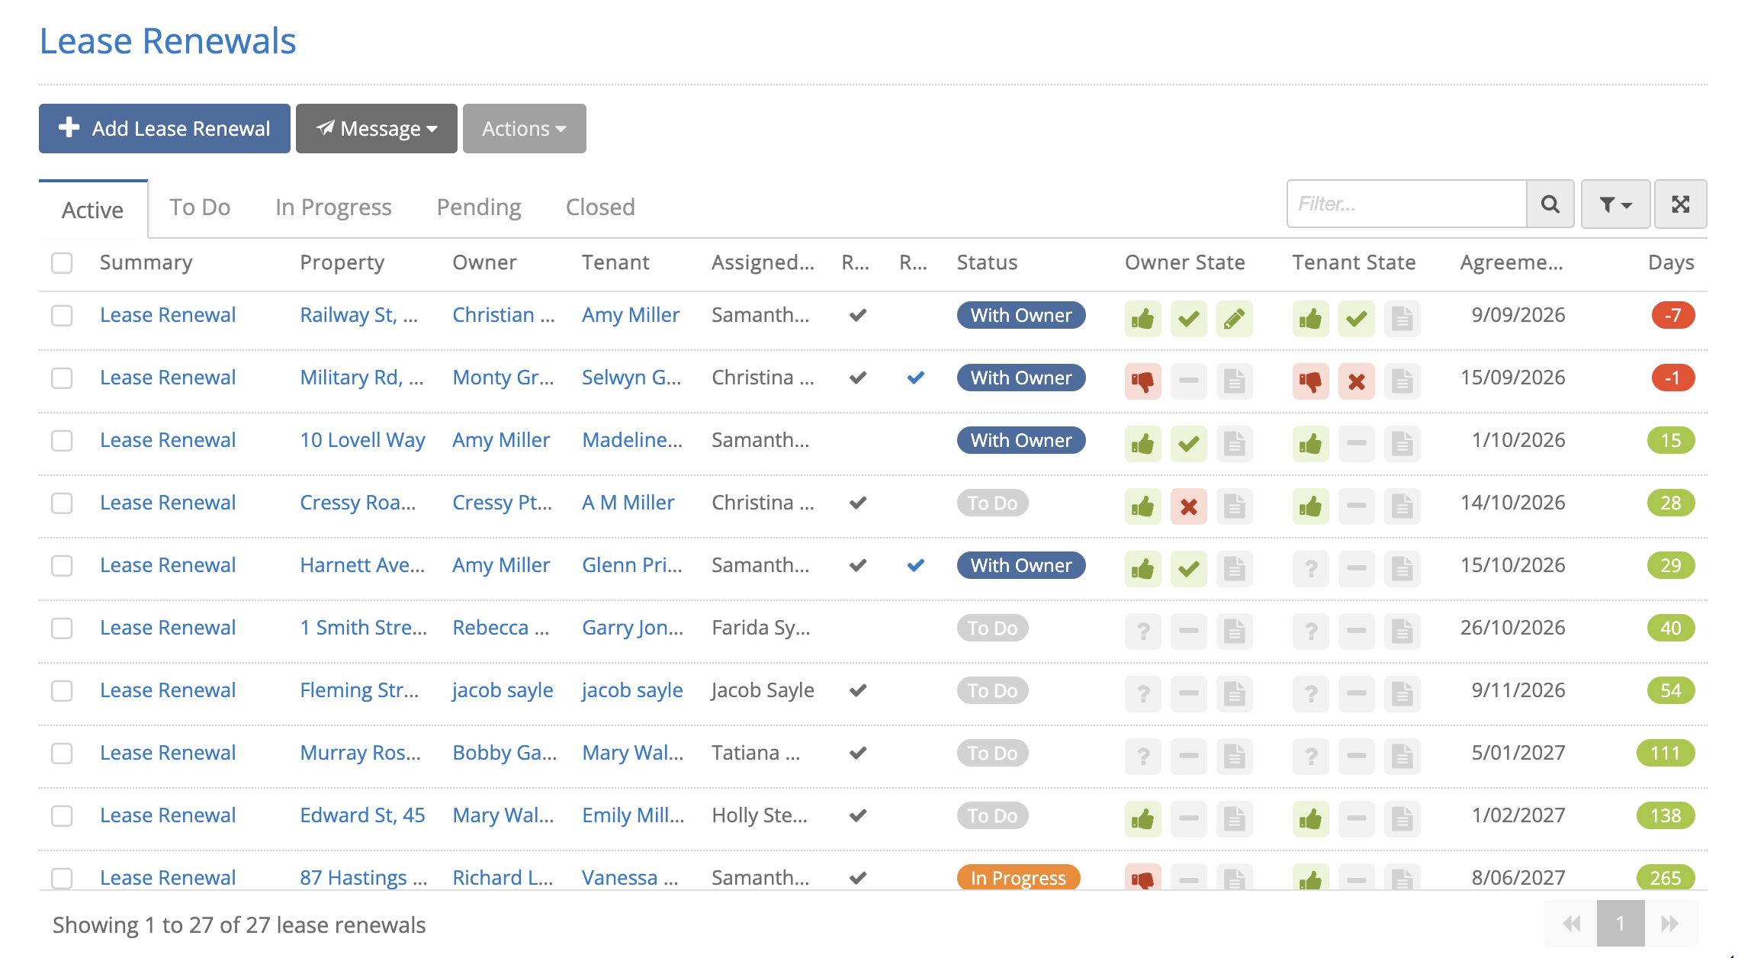Tick the Edward St, 45 row checkbox
The image size is (1751, 958).
[x=62, y=815]
